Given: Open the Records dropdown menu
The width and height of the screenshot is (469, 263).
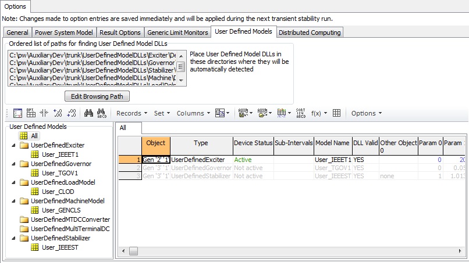Looking at the screenshot, I should (132, 113).
